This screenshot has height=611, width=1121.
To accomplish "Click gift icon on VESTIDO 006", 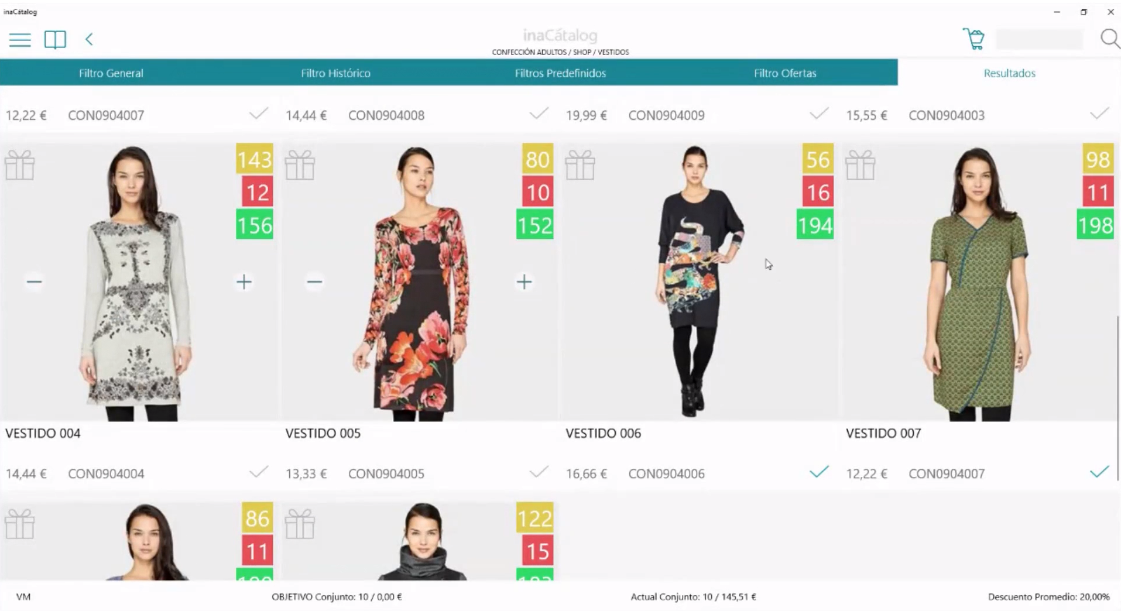I will click(x=580, y=165).
